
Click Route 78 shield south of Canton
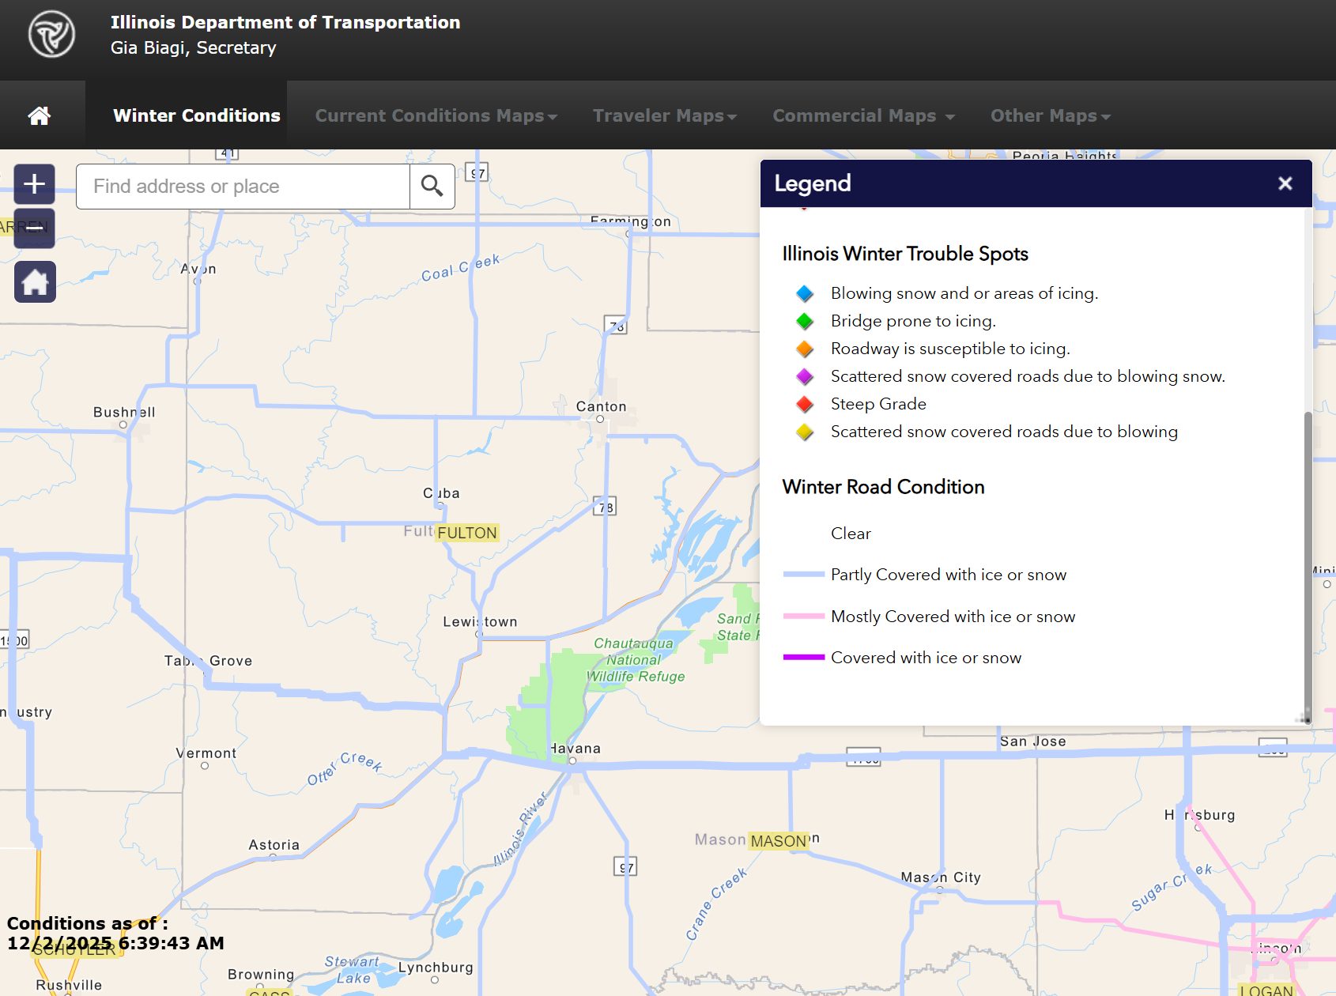tap(605, 507)
